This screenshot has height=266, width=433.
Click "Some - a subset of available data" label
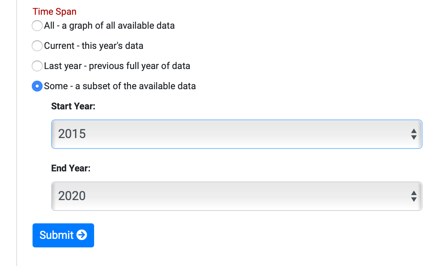tap(120, 86)
